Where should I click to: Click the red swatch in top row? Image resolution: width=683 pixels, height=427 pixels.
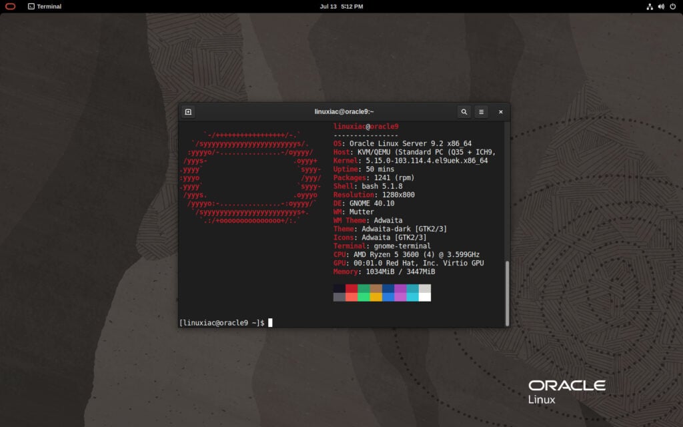(x=352, y=288)
